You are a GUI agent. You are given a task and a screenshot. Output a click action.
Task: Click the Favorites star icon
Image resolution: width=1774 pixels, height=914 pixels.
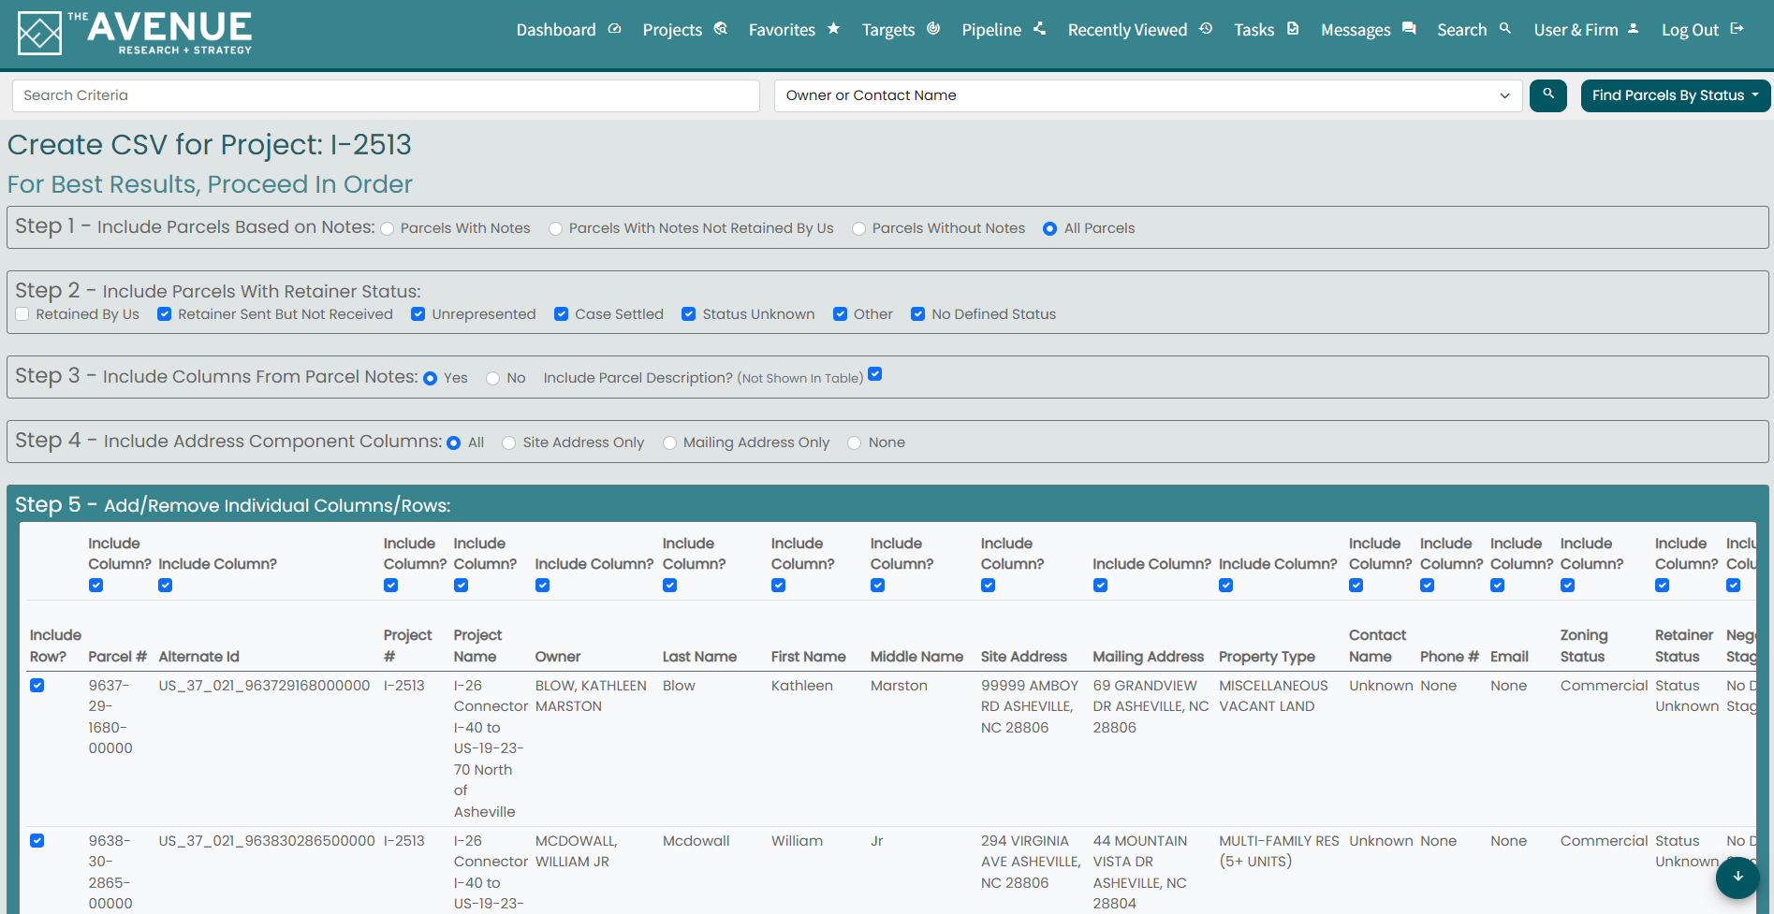click(834, 29)
